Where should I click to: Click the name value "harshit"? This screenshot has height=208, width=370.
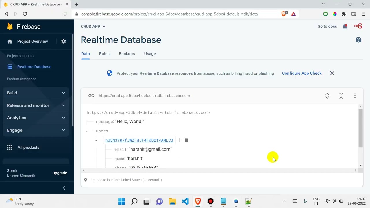click(135, 159)
